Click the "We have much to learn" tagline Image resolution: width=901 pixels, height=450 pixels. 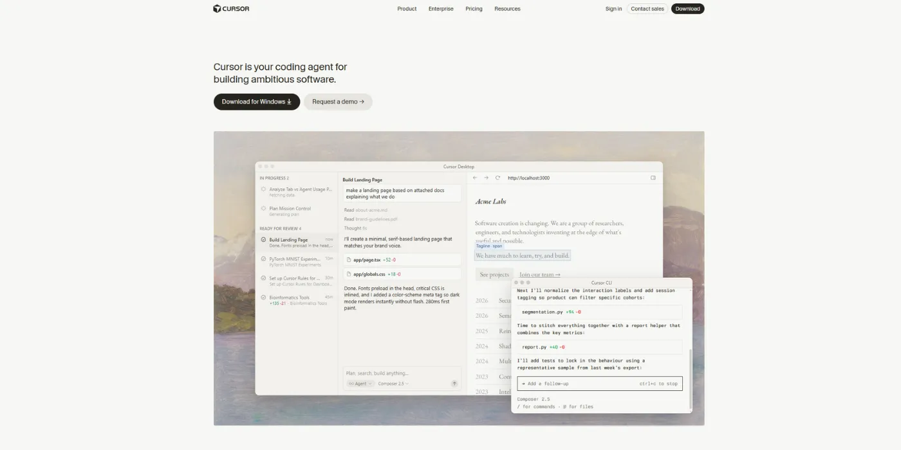coord(522,255)
